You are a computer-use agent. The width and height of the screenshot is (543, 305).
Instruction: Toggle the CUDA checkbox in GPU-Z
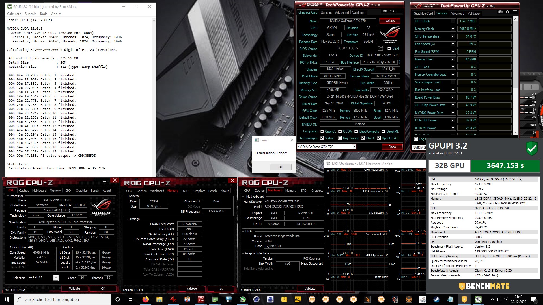coord(340,132)
